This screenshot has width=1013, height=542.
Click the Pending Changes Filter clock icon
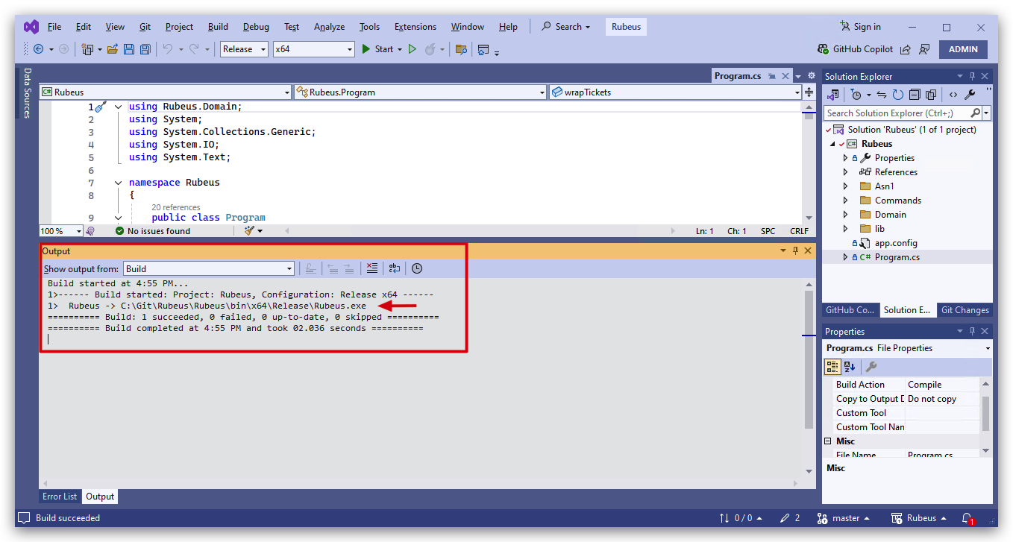pos(856,95)
